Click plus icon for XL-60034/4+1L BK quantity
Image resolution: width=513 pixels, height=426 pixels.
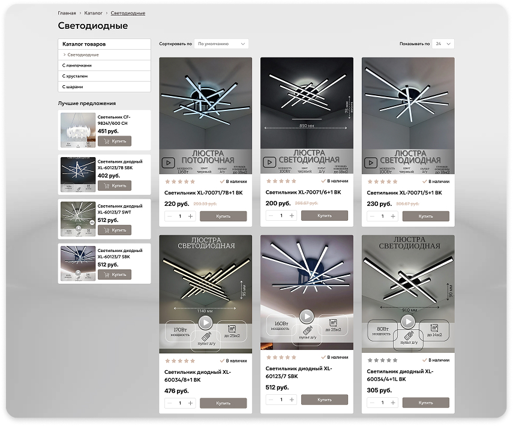click(393, 403)
